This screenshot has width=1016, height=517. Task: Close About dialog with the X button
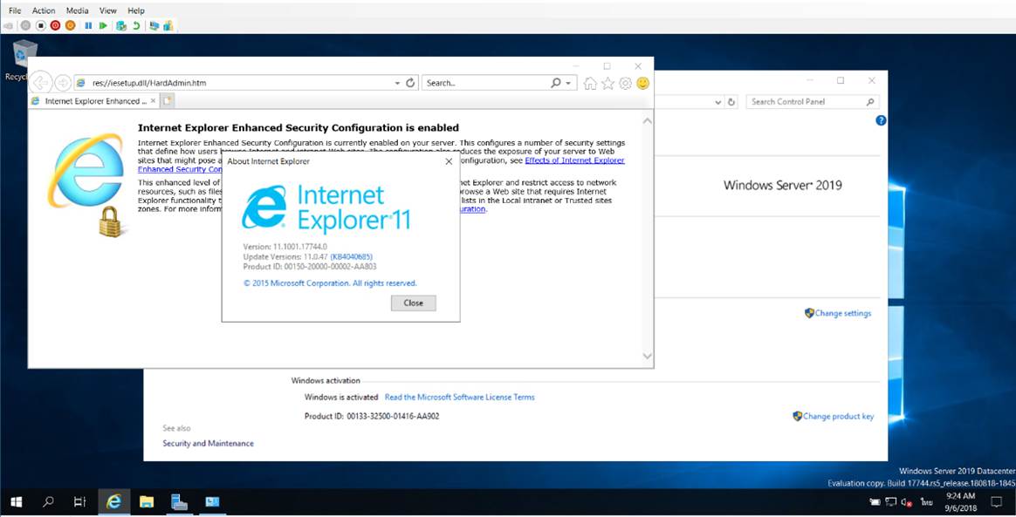tap(449, 161)
